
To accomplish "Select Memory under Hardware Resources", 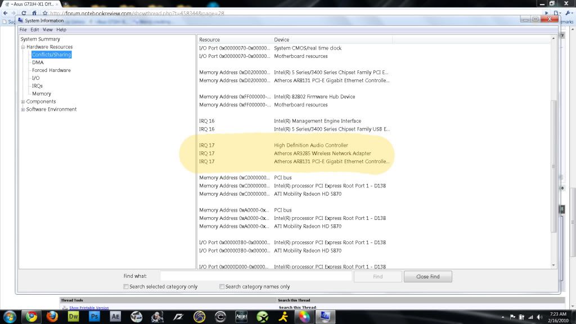I will (42, 94).
